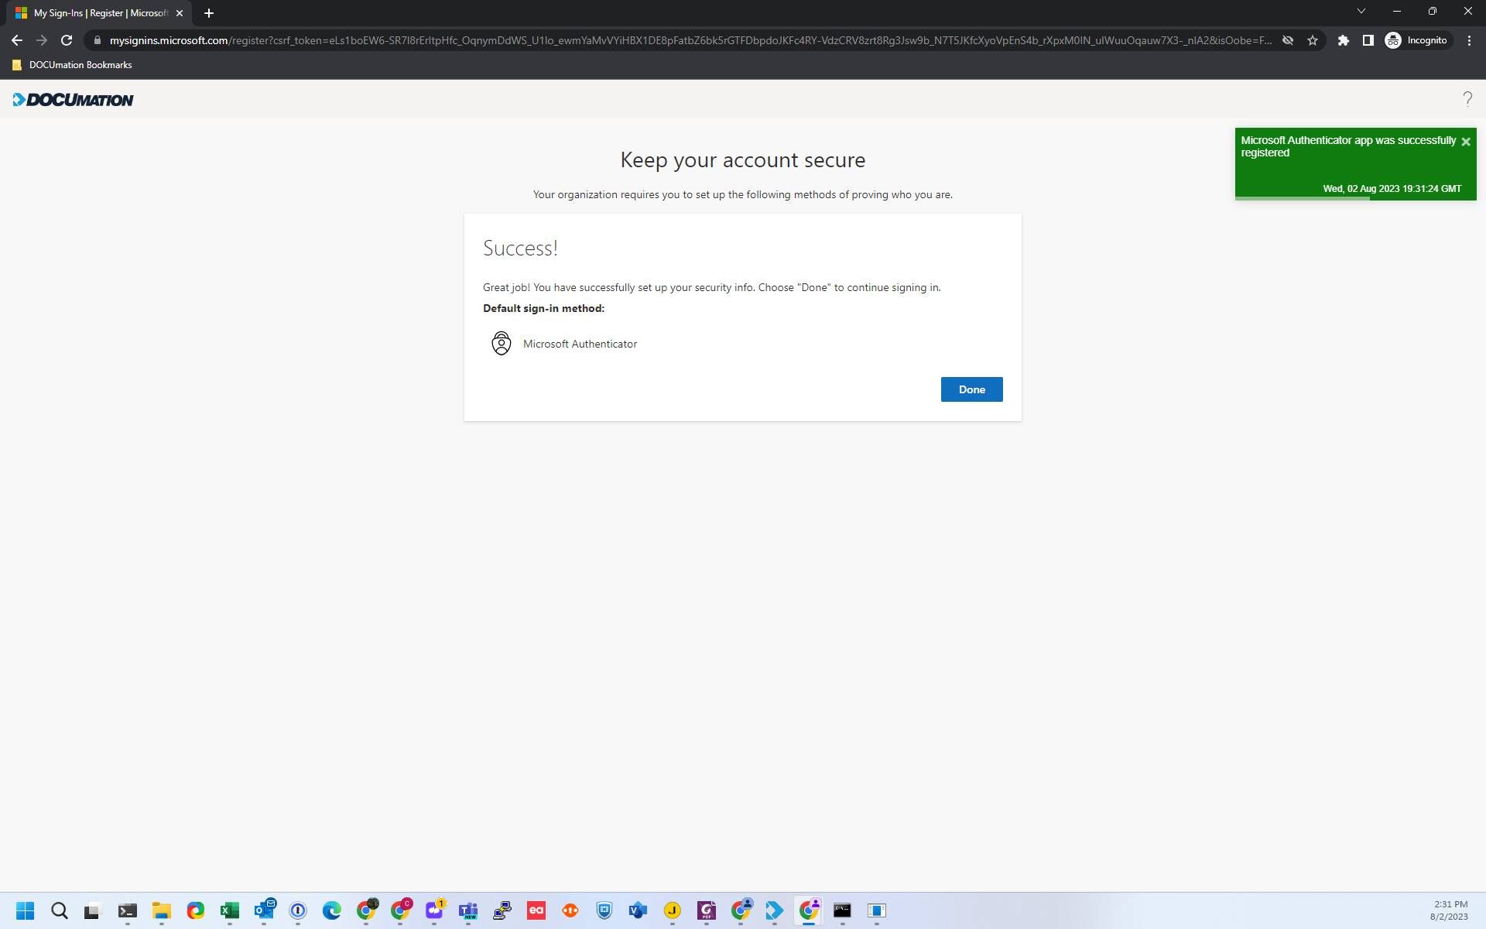Expand the tab search chevron
The height and width of the screenshot is (929, 1486).
[1361, 11]
